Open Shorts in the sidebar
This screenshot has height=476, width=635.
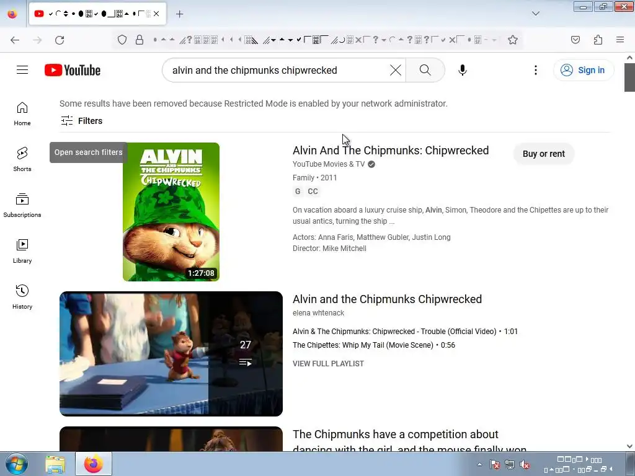click(22, 159)
